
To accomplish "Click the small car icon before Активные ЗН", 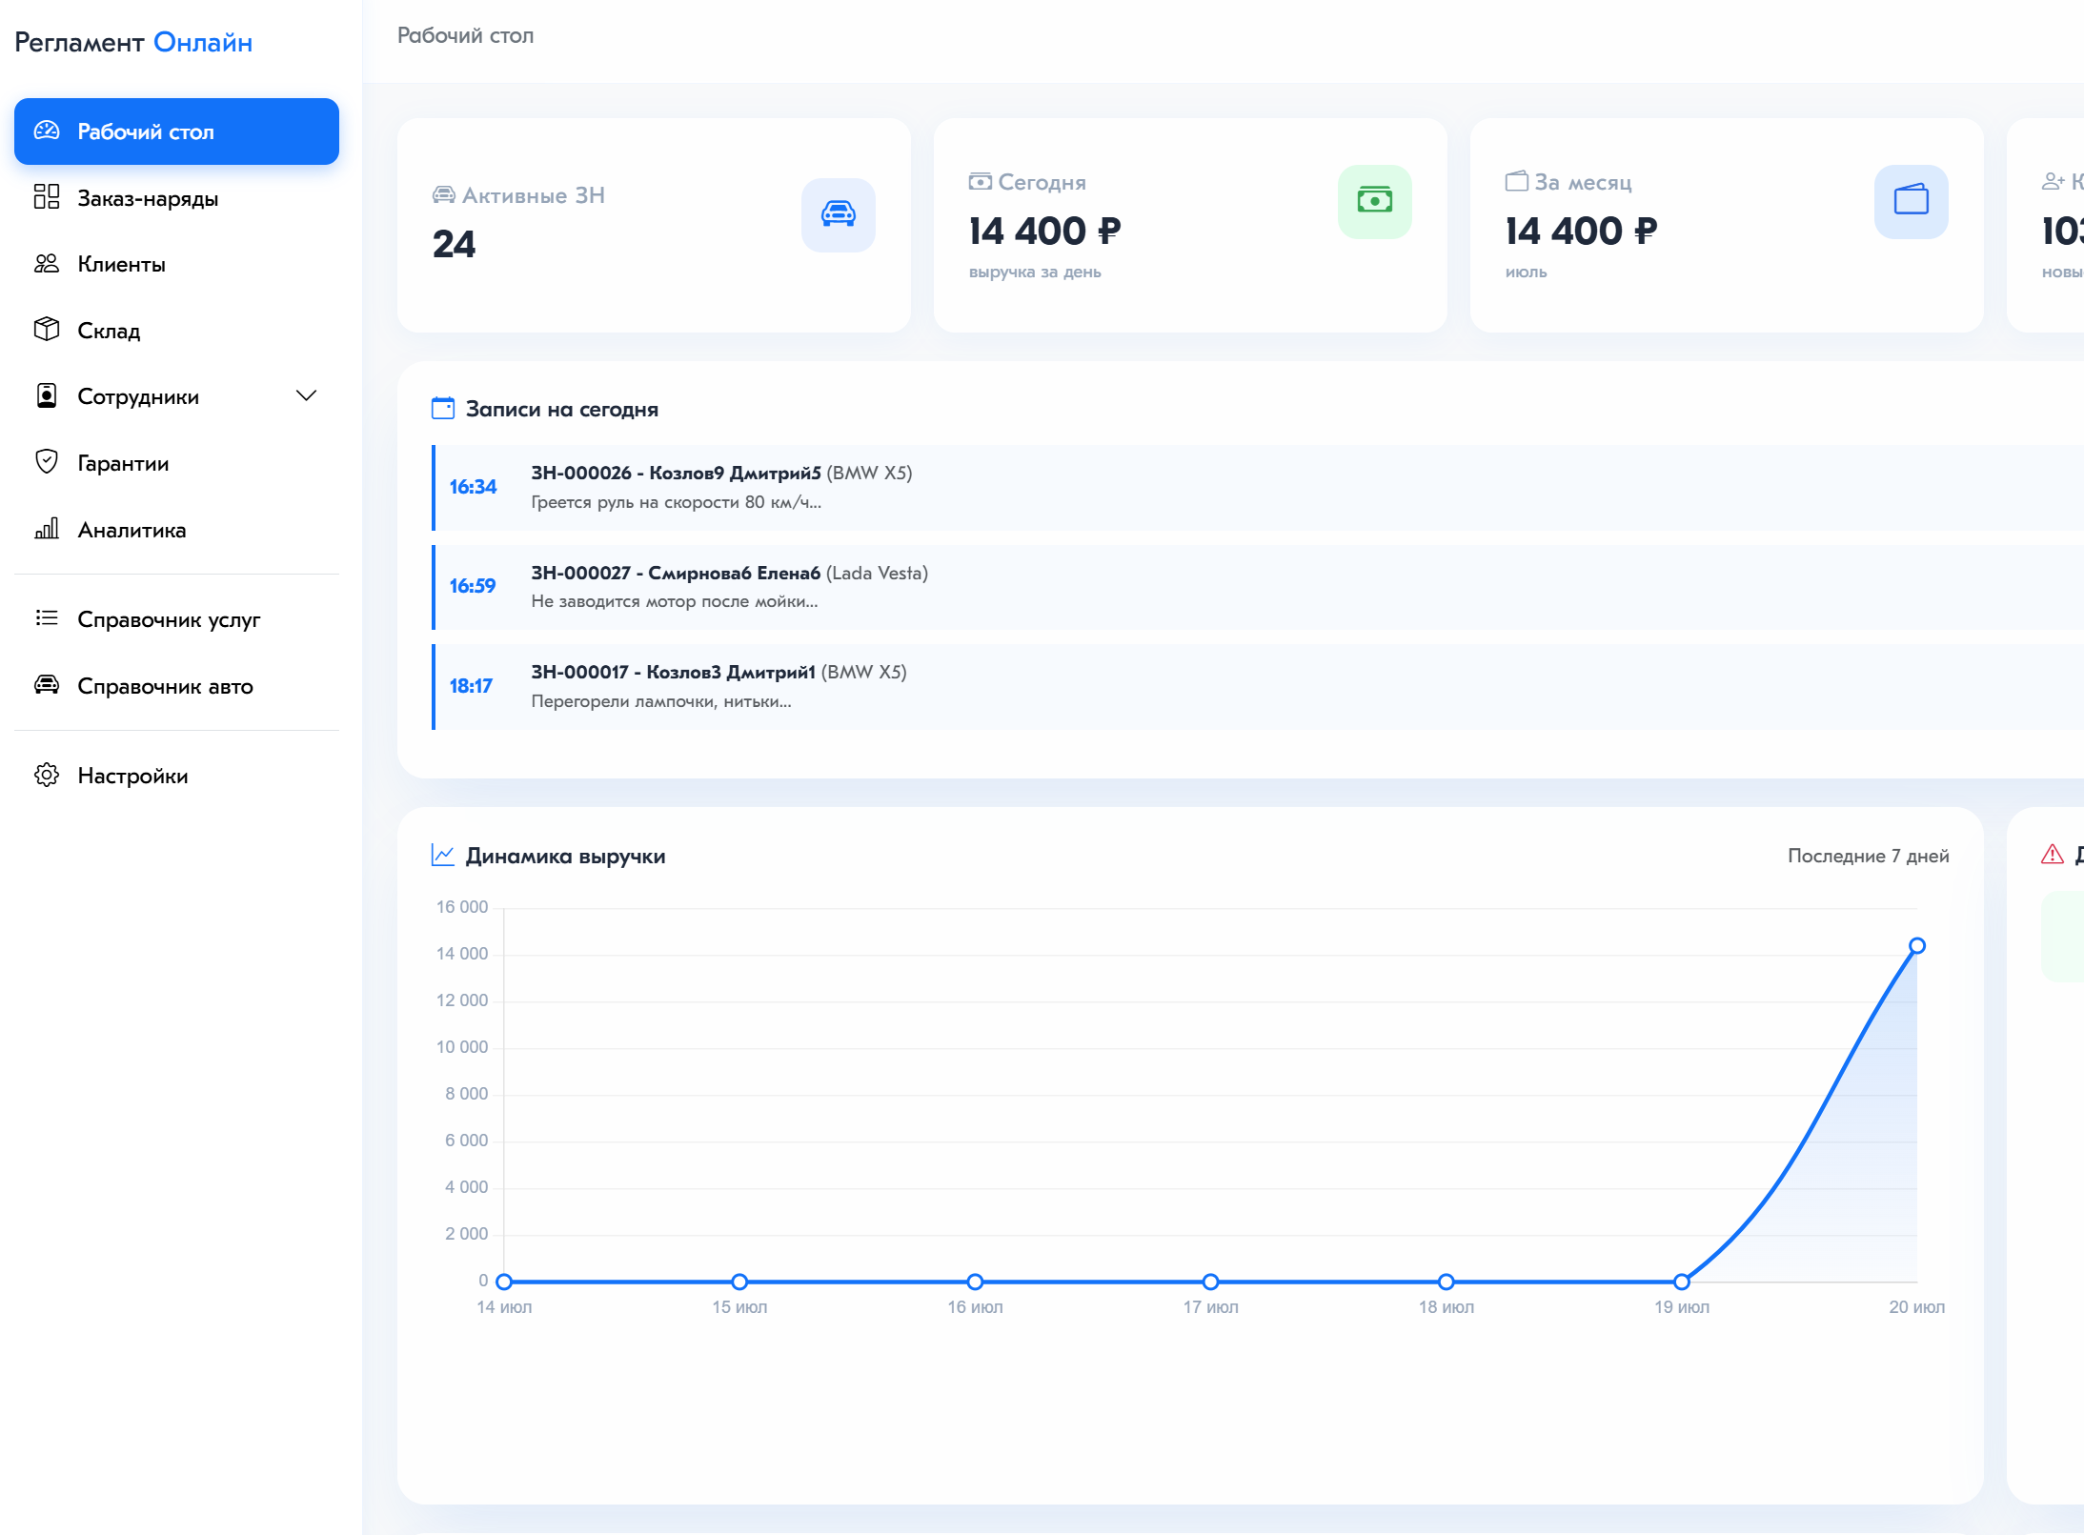I will [444, 195].
